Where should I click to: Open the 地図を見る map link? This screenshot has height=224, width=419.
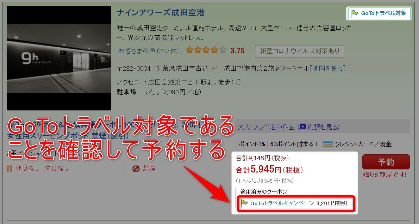coord(327,68)
